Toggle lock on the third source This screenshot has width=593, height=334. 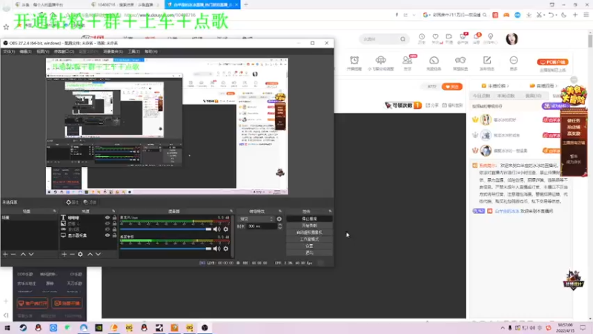115,229
